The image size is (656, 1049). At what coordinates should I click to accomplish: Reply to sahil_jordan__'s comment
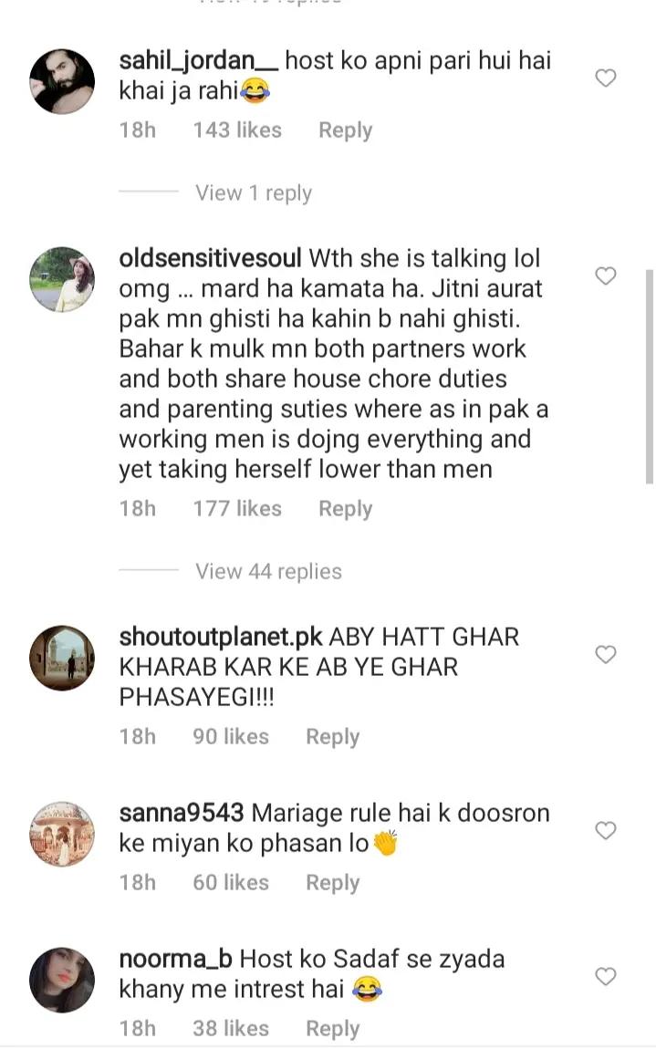[x=346, y=130]
